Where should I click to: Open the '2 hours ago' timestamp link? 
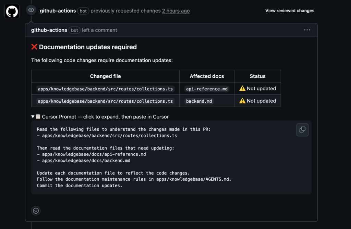[x=176, y=11]
